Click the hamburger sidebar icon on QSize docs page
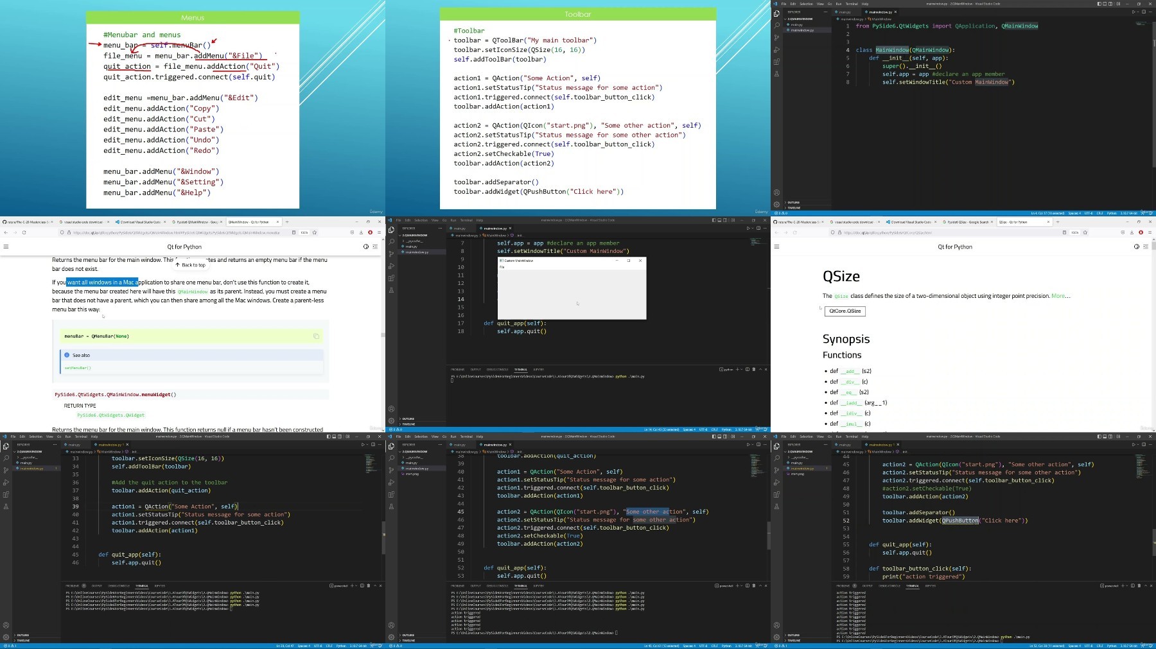 click(x=776, y=247)
